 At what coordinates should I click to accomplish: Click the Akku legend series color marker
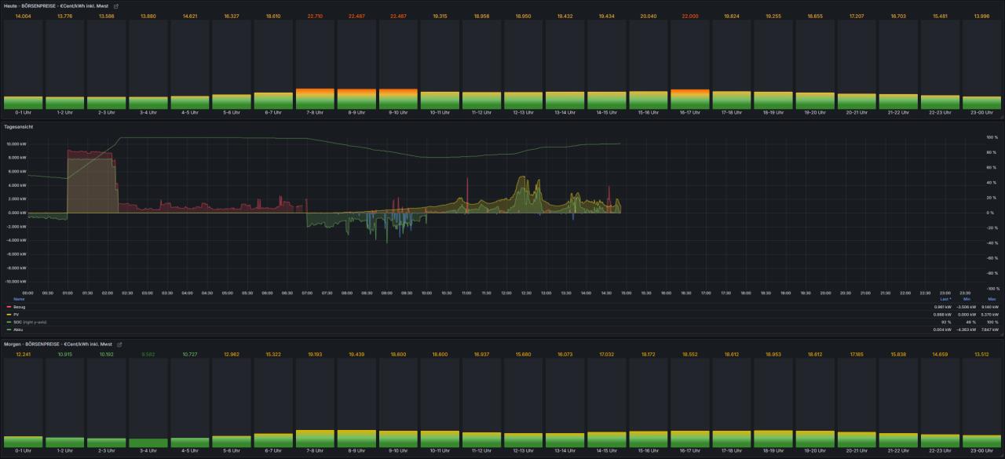9,330
